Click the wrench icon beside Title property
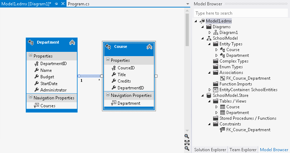This screenshot has width=290, height=153. click(114, 74)
